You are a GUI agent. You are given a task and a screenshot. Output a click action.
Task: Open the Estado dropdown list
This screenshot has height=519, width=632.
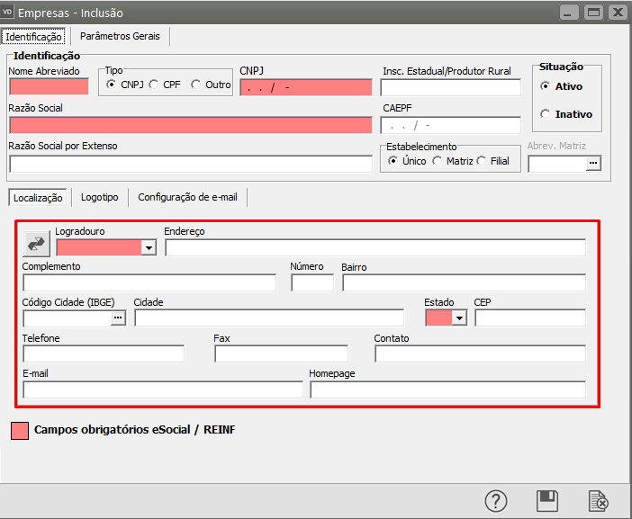tap(460, 318)
